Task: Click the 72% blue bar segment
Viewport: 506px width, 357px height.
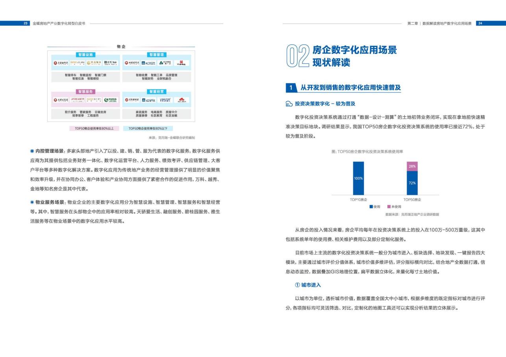Action: pyautogui.click(x=412, y=183)
